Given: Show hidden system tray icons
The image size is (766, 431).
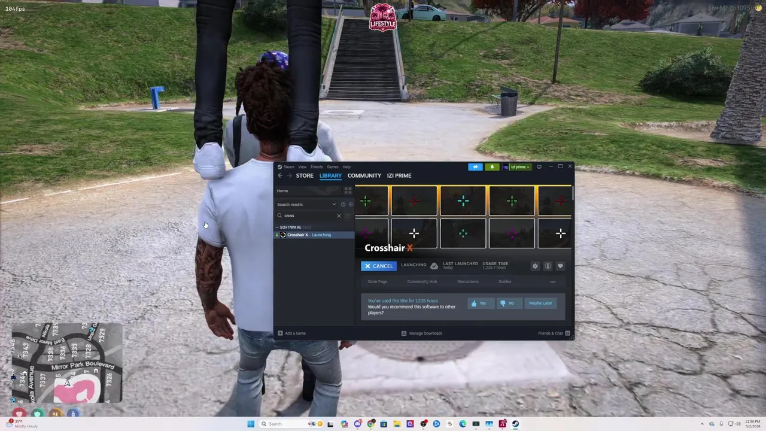Looking at the screenshot, I should [703, 424].
